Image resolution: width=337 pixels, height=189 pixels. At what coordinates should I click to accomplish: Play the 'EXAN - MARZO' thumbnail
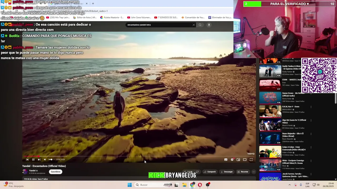pos(270,85)
